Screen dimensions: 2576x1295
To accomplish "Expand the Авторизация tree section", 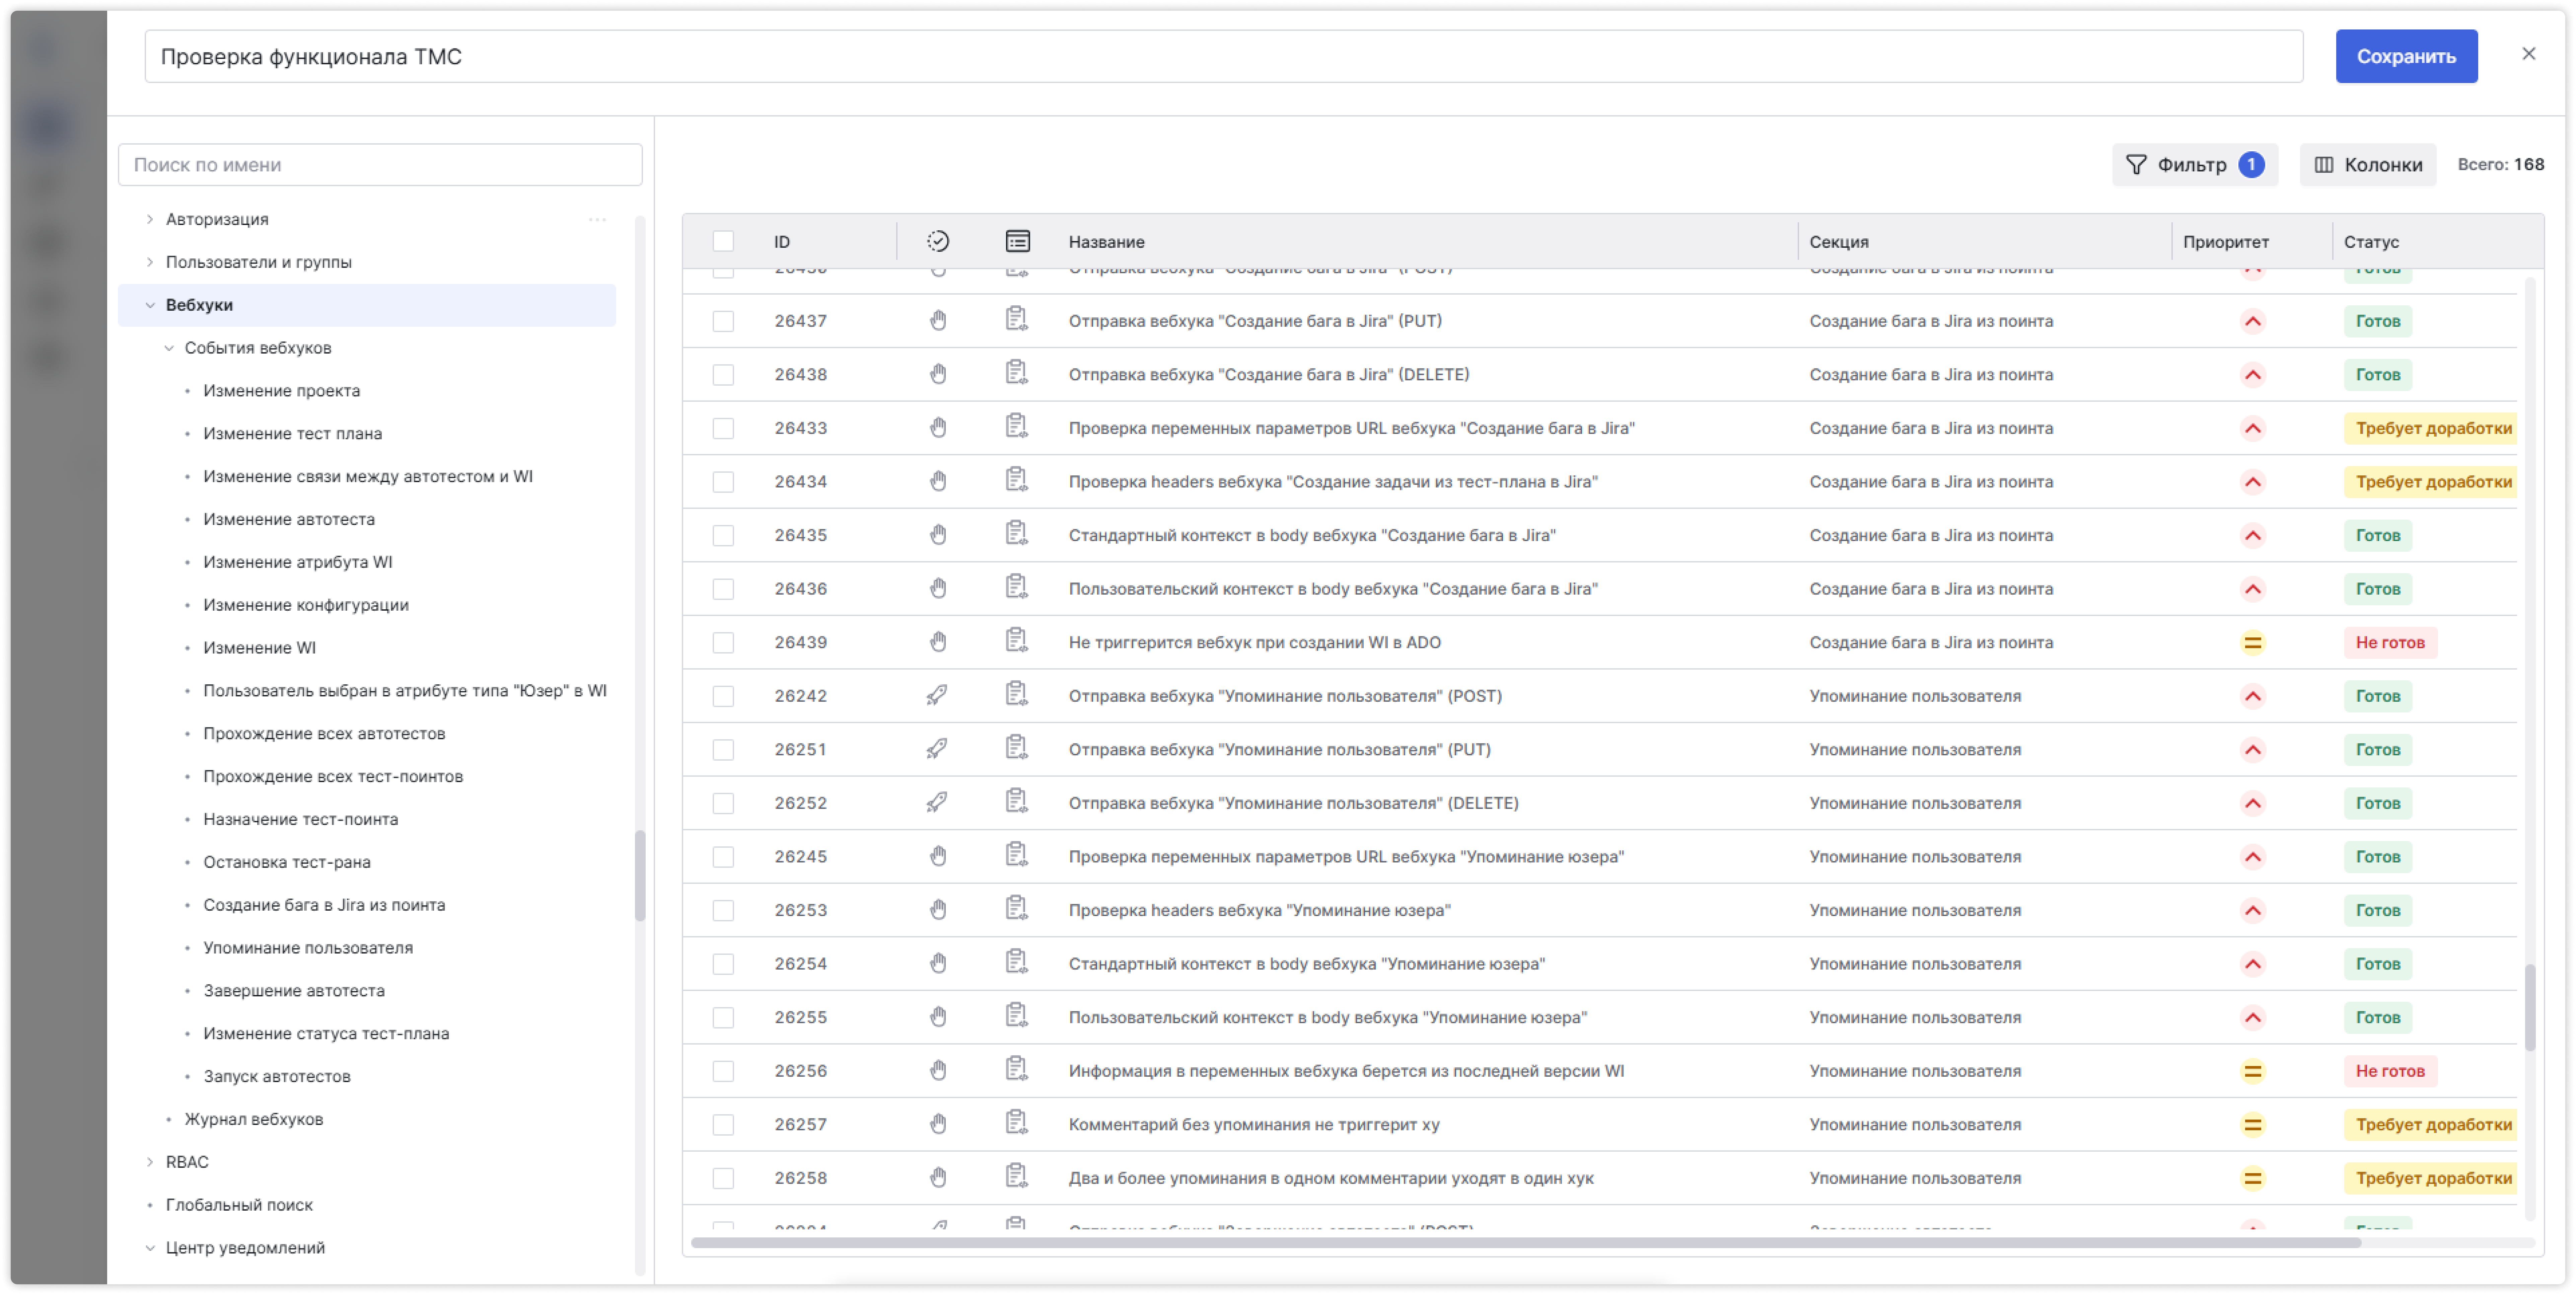I will pyautogui.click(x=150, y=219).
